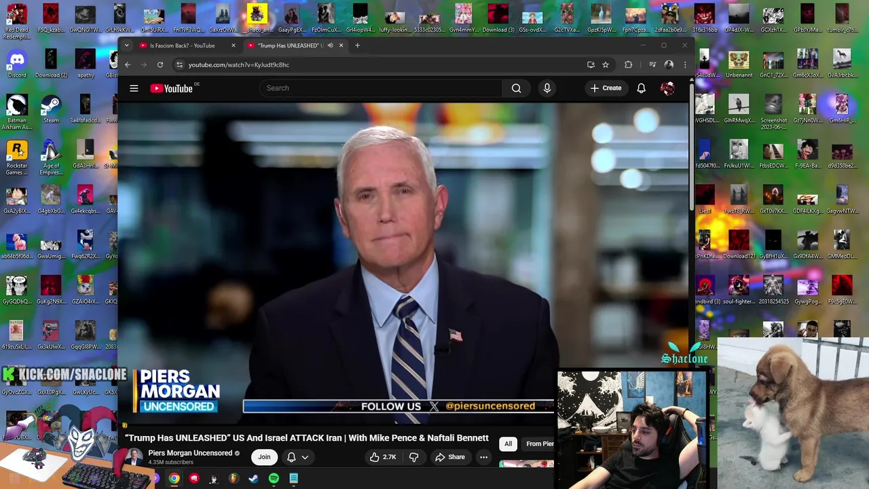Open Steam from the taskbar

(x=253, y=479)
